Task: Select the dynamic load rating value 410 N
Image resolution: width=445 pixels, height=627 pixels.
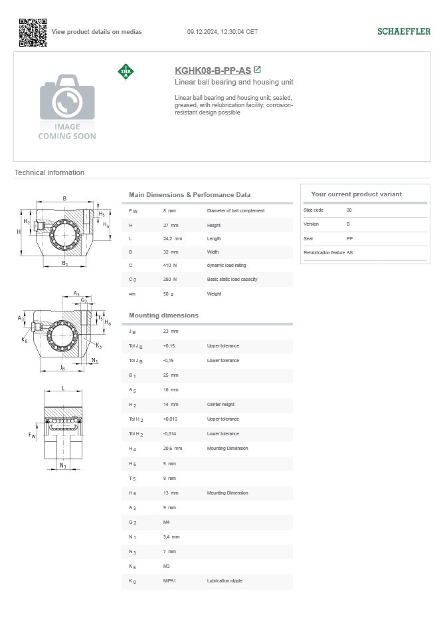Action: [x=169, y=266]
